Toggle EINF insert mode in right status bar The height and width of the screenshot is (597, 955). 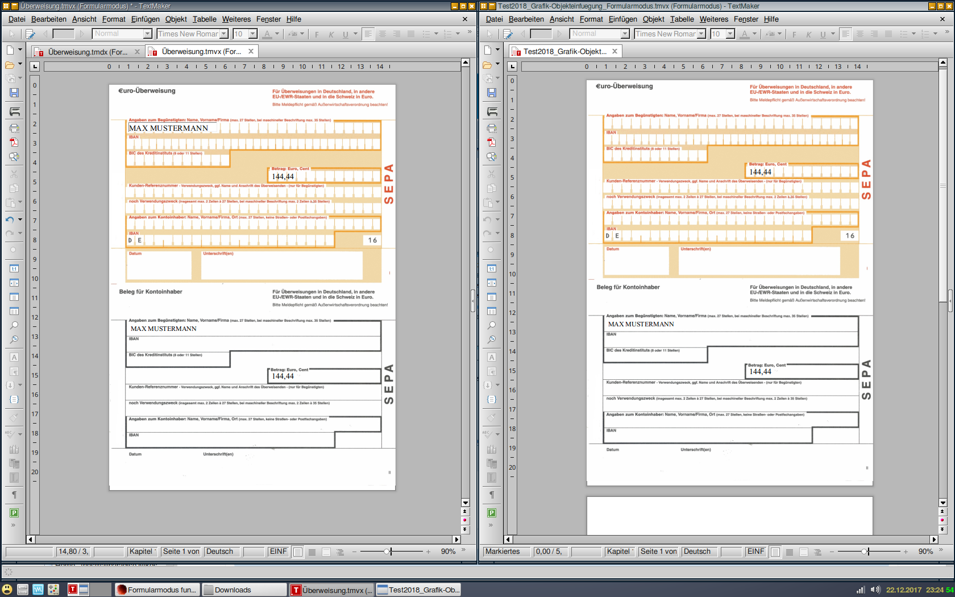[755, 552]
